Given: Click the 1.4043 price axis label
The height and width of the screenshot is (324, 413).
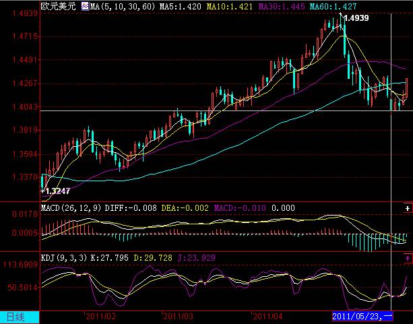Looking at the screenshot, I should click(x=25, y=107).
